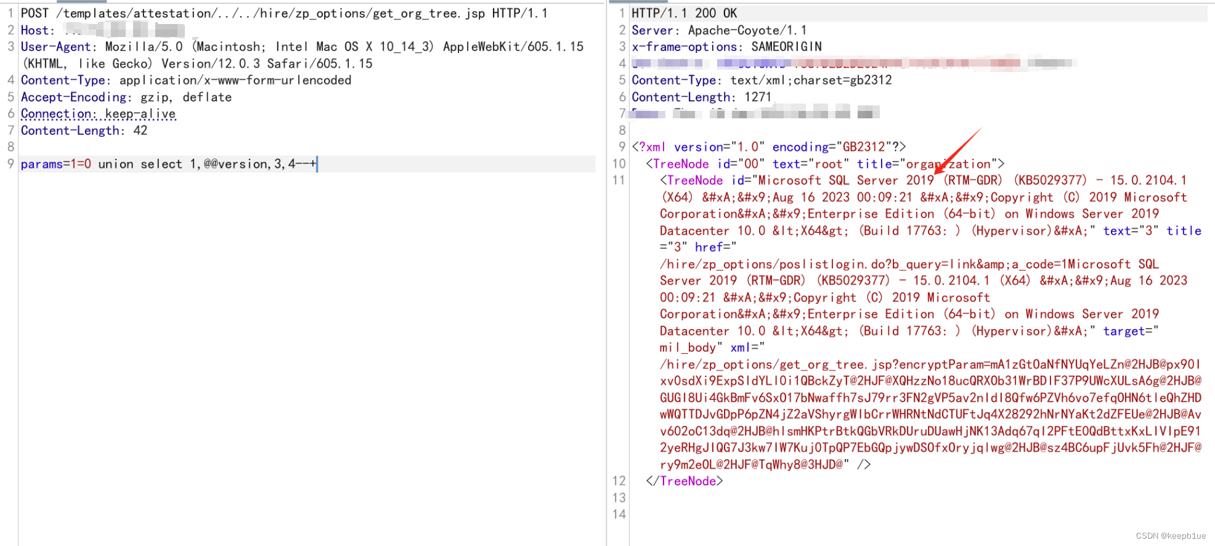Click the request Content-Length 42 header
The width and height of the screenshot is (1215, 546).
click(x=84, y=131)
